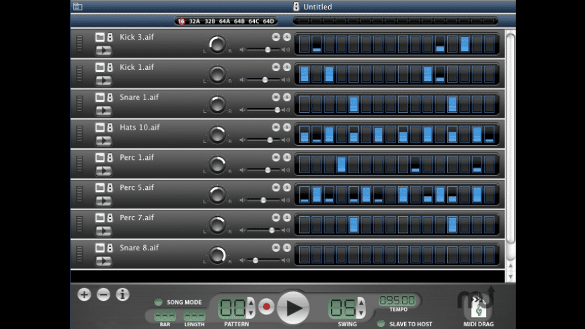
Task: Mute the Snare 8.aif track
Action: click(x=276, y=247)
